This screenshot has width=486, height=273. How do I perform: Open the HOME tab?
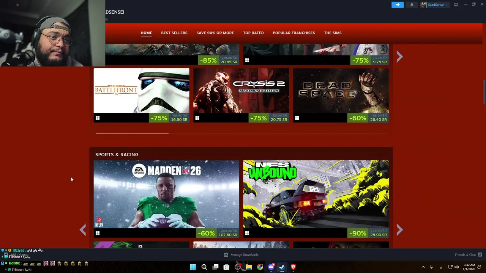tap(146, 33)
